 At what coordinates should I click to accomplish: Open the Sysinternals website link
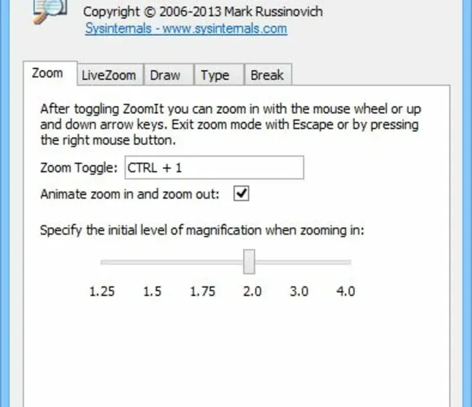(186, 28)
